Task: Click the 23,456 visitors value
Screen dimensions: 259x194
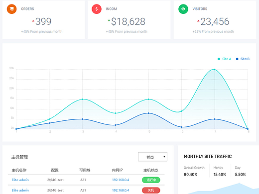Action: point(215,21)
